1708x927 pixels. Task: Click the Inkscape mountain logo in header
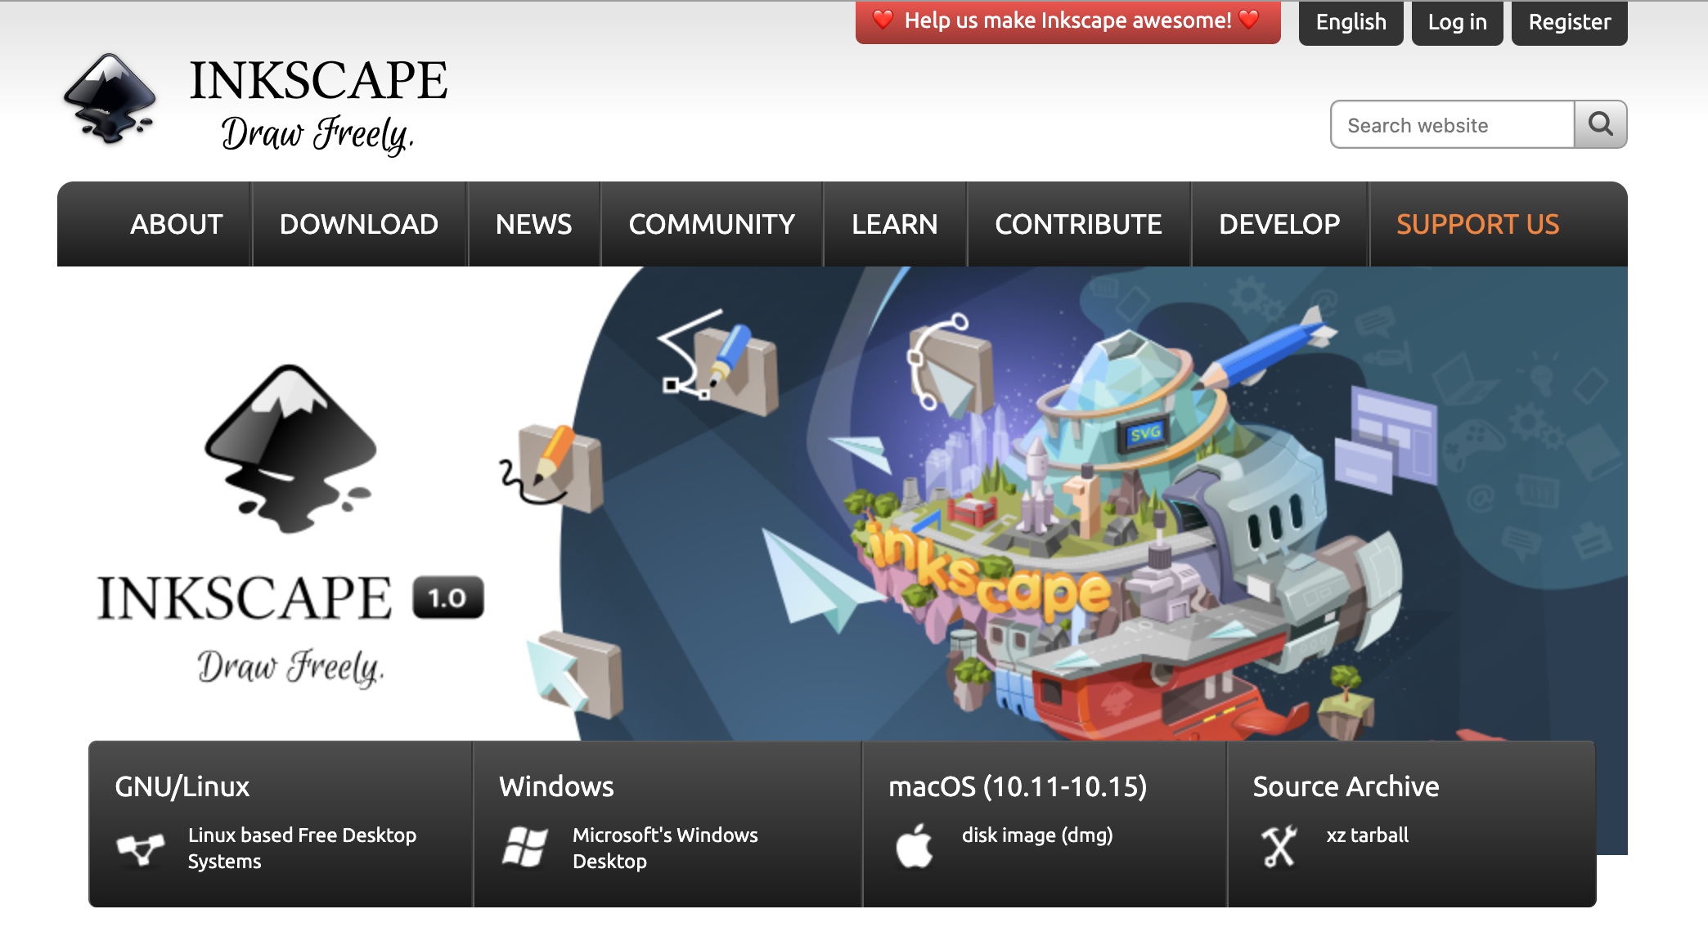pos(110,99)
